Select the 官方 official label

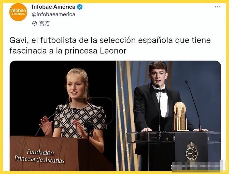44,23
